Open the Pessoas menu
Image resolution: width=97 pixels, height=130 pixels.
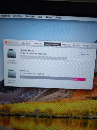[30, 17]
